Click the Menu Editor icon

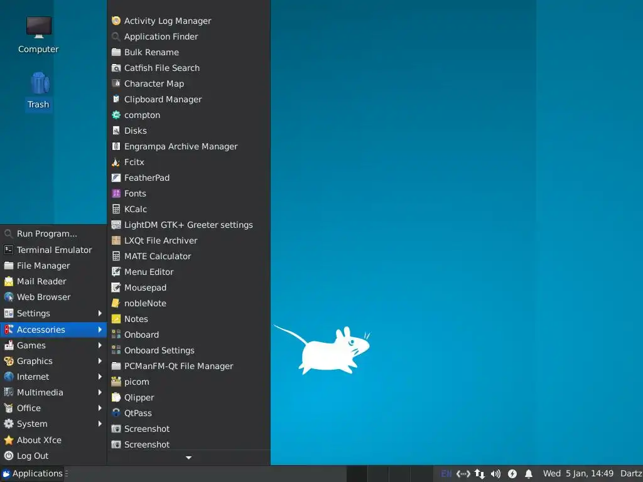tap(116, 272)
